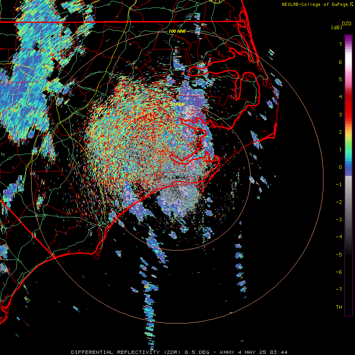Select the 2 dB scale label
The height and width of the screenshot is (355, 355).
pyautogui.click(x=340, y=132)
